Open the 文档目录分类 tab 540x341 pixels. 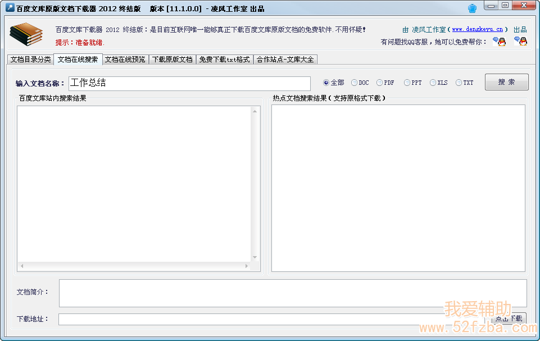tap(31, 60)
